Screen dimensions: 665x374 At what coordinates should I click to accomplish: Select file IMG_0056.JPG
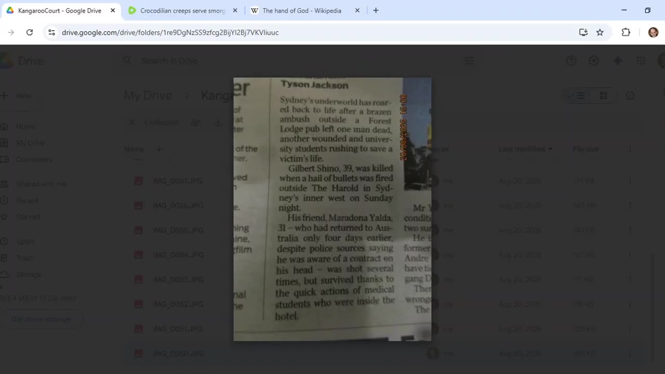click(178, 206)
